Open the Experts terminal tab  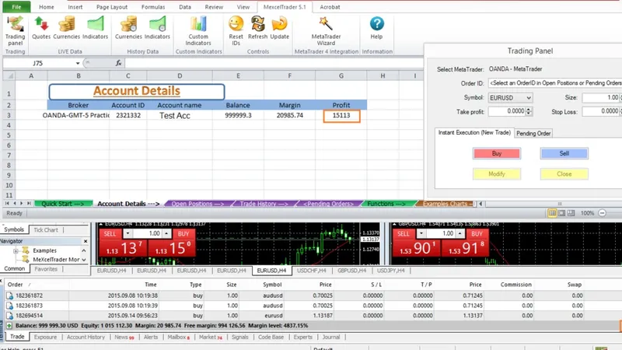[x=302, y=337]
